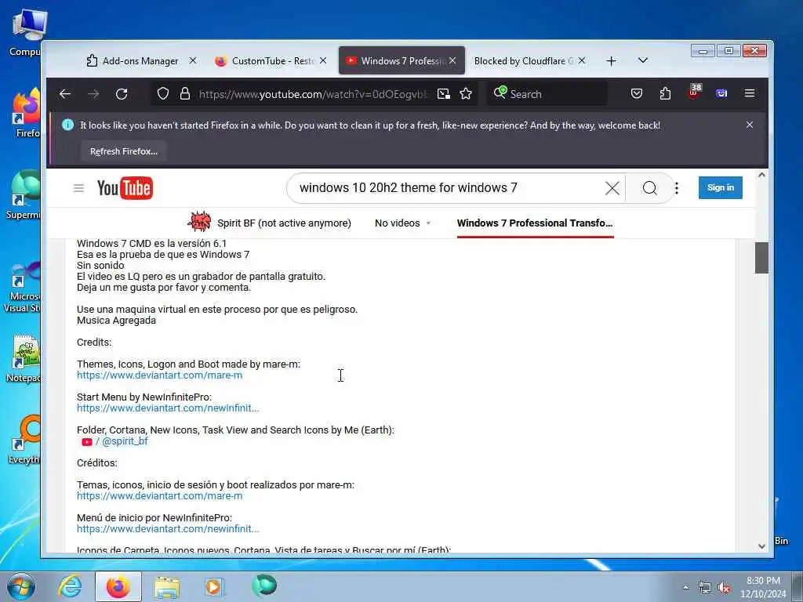Launch Internet Explorer from the taskbar
Screen dimensions: 803x602
pyautogui.click(x=70, y=586)
